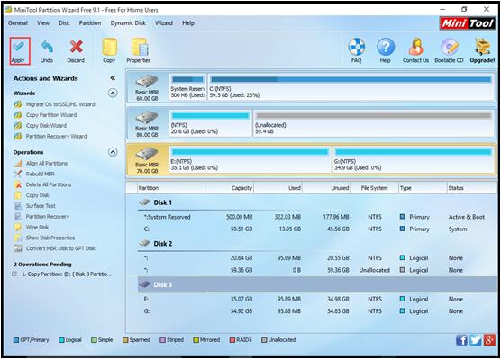Select G: partition row 34.92 GB
Viewport: 501px width, 359px height.
pyautogui.click(x=317, y=310)
